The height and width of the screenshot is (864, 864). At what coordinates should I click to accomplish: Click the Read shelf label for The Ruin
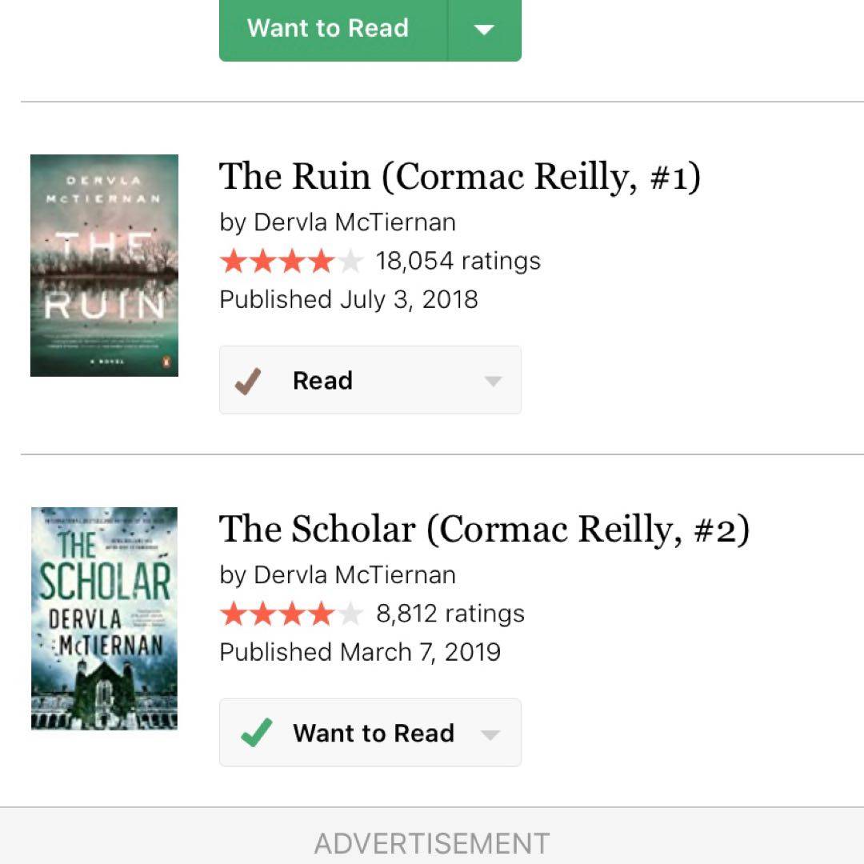(322, 381)
